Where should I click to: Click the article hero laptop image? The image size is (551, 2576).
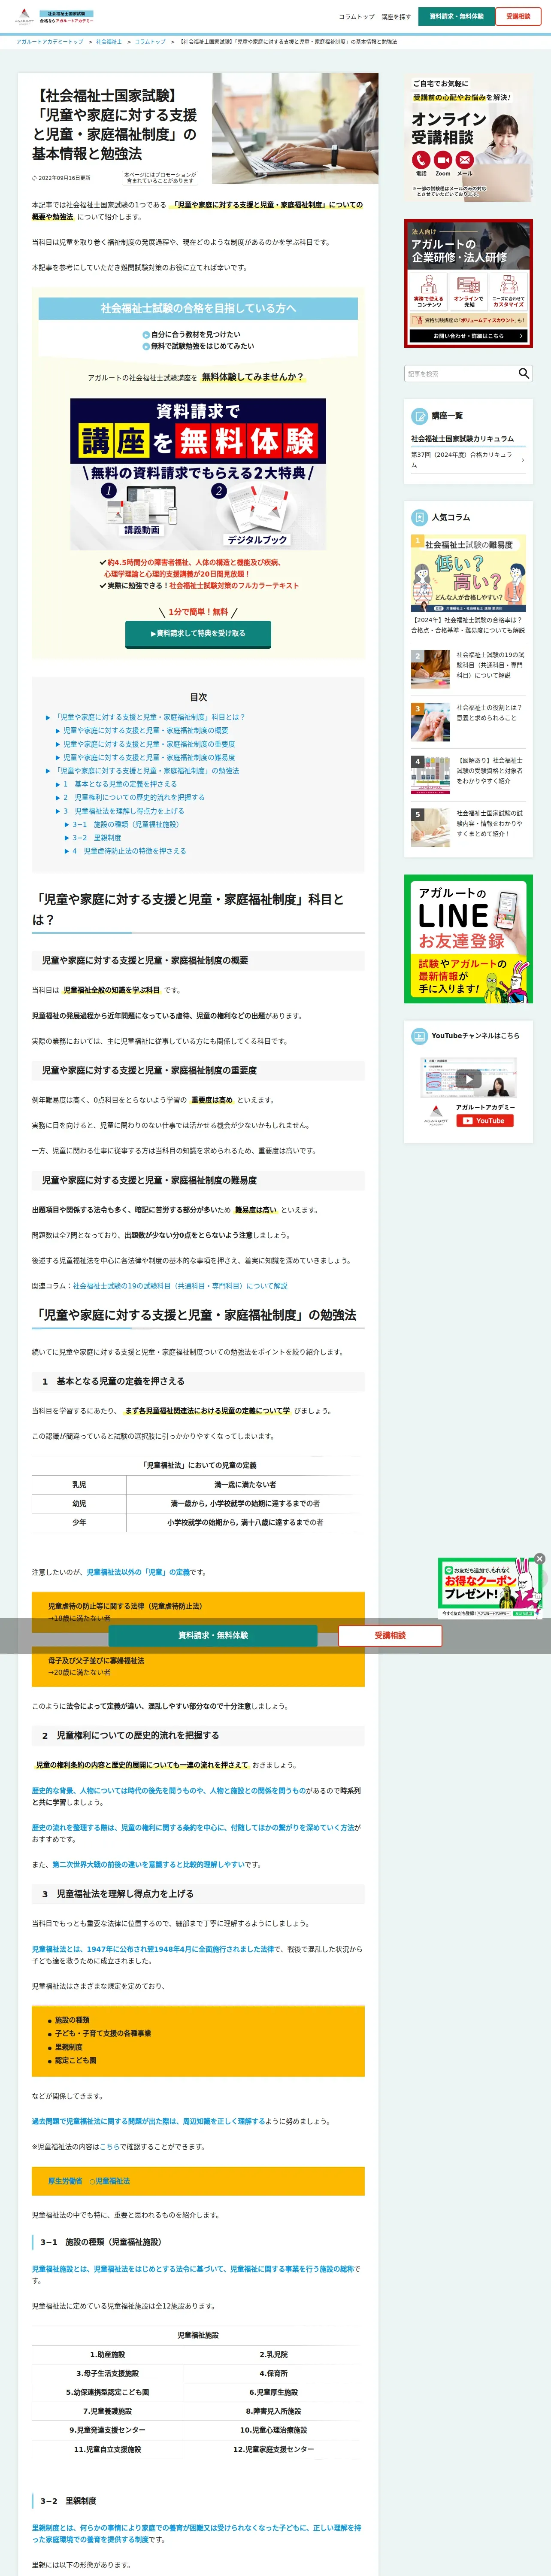(x=295, y=128)
